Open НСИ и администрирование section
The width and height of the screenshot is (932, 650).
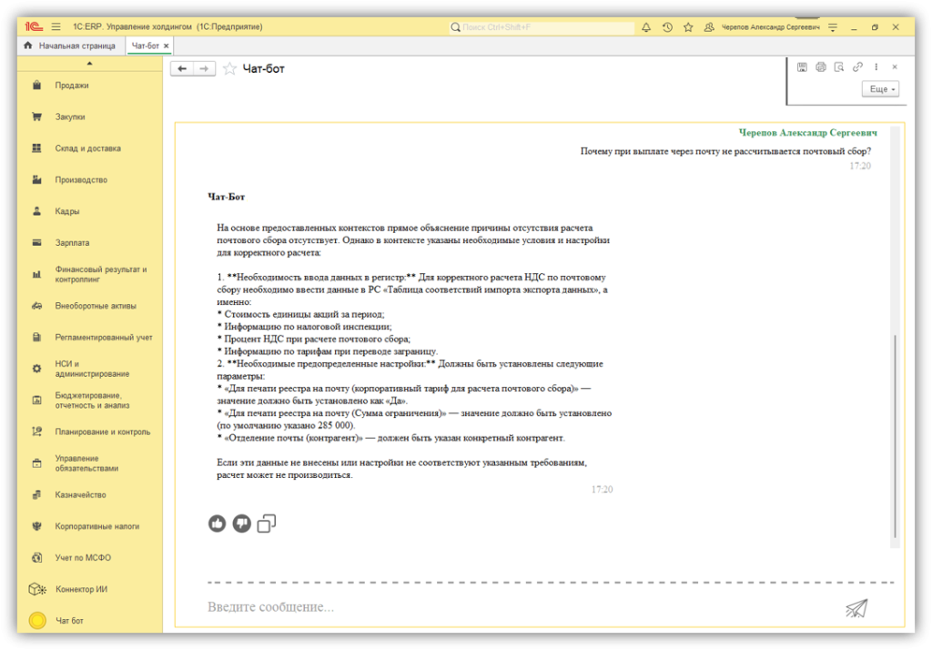tap(90, 369)
